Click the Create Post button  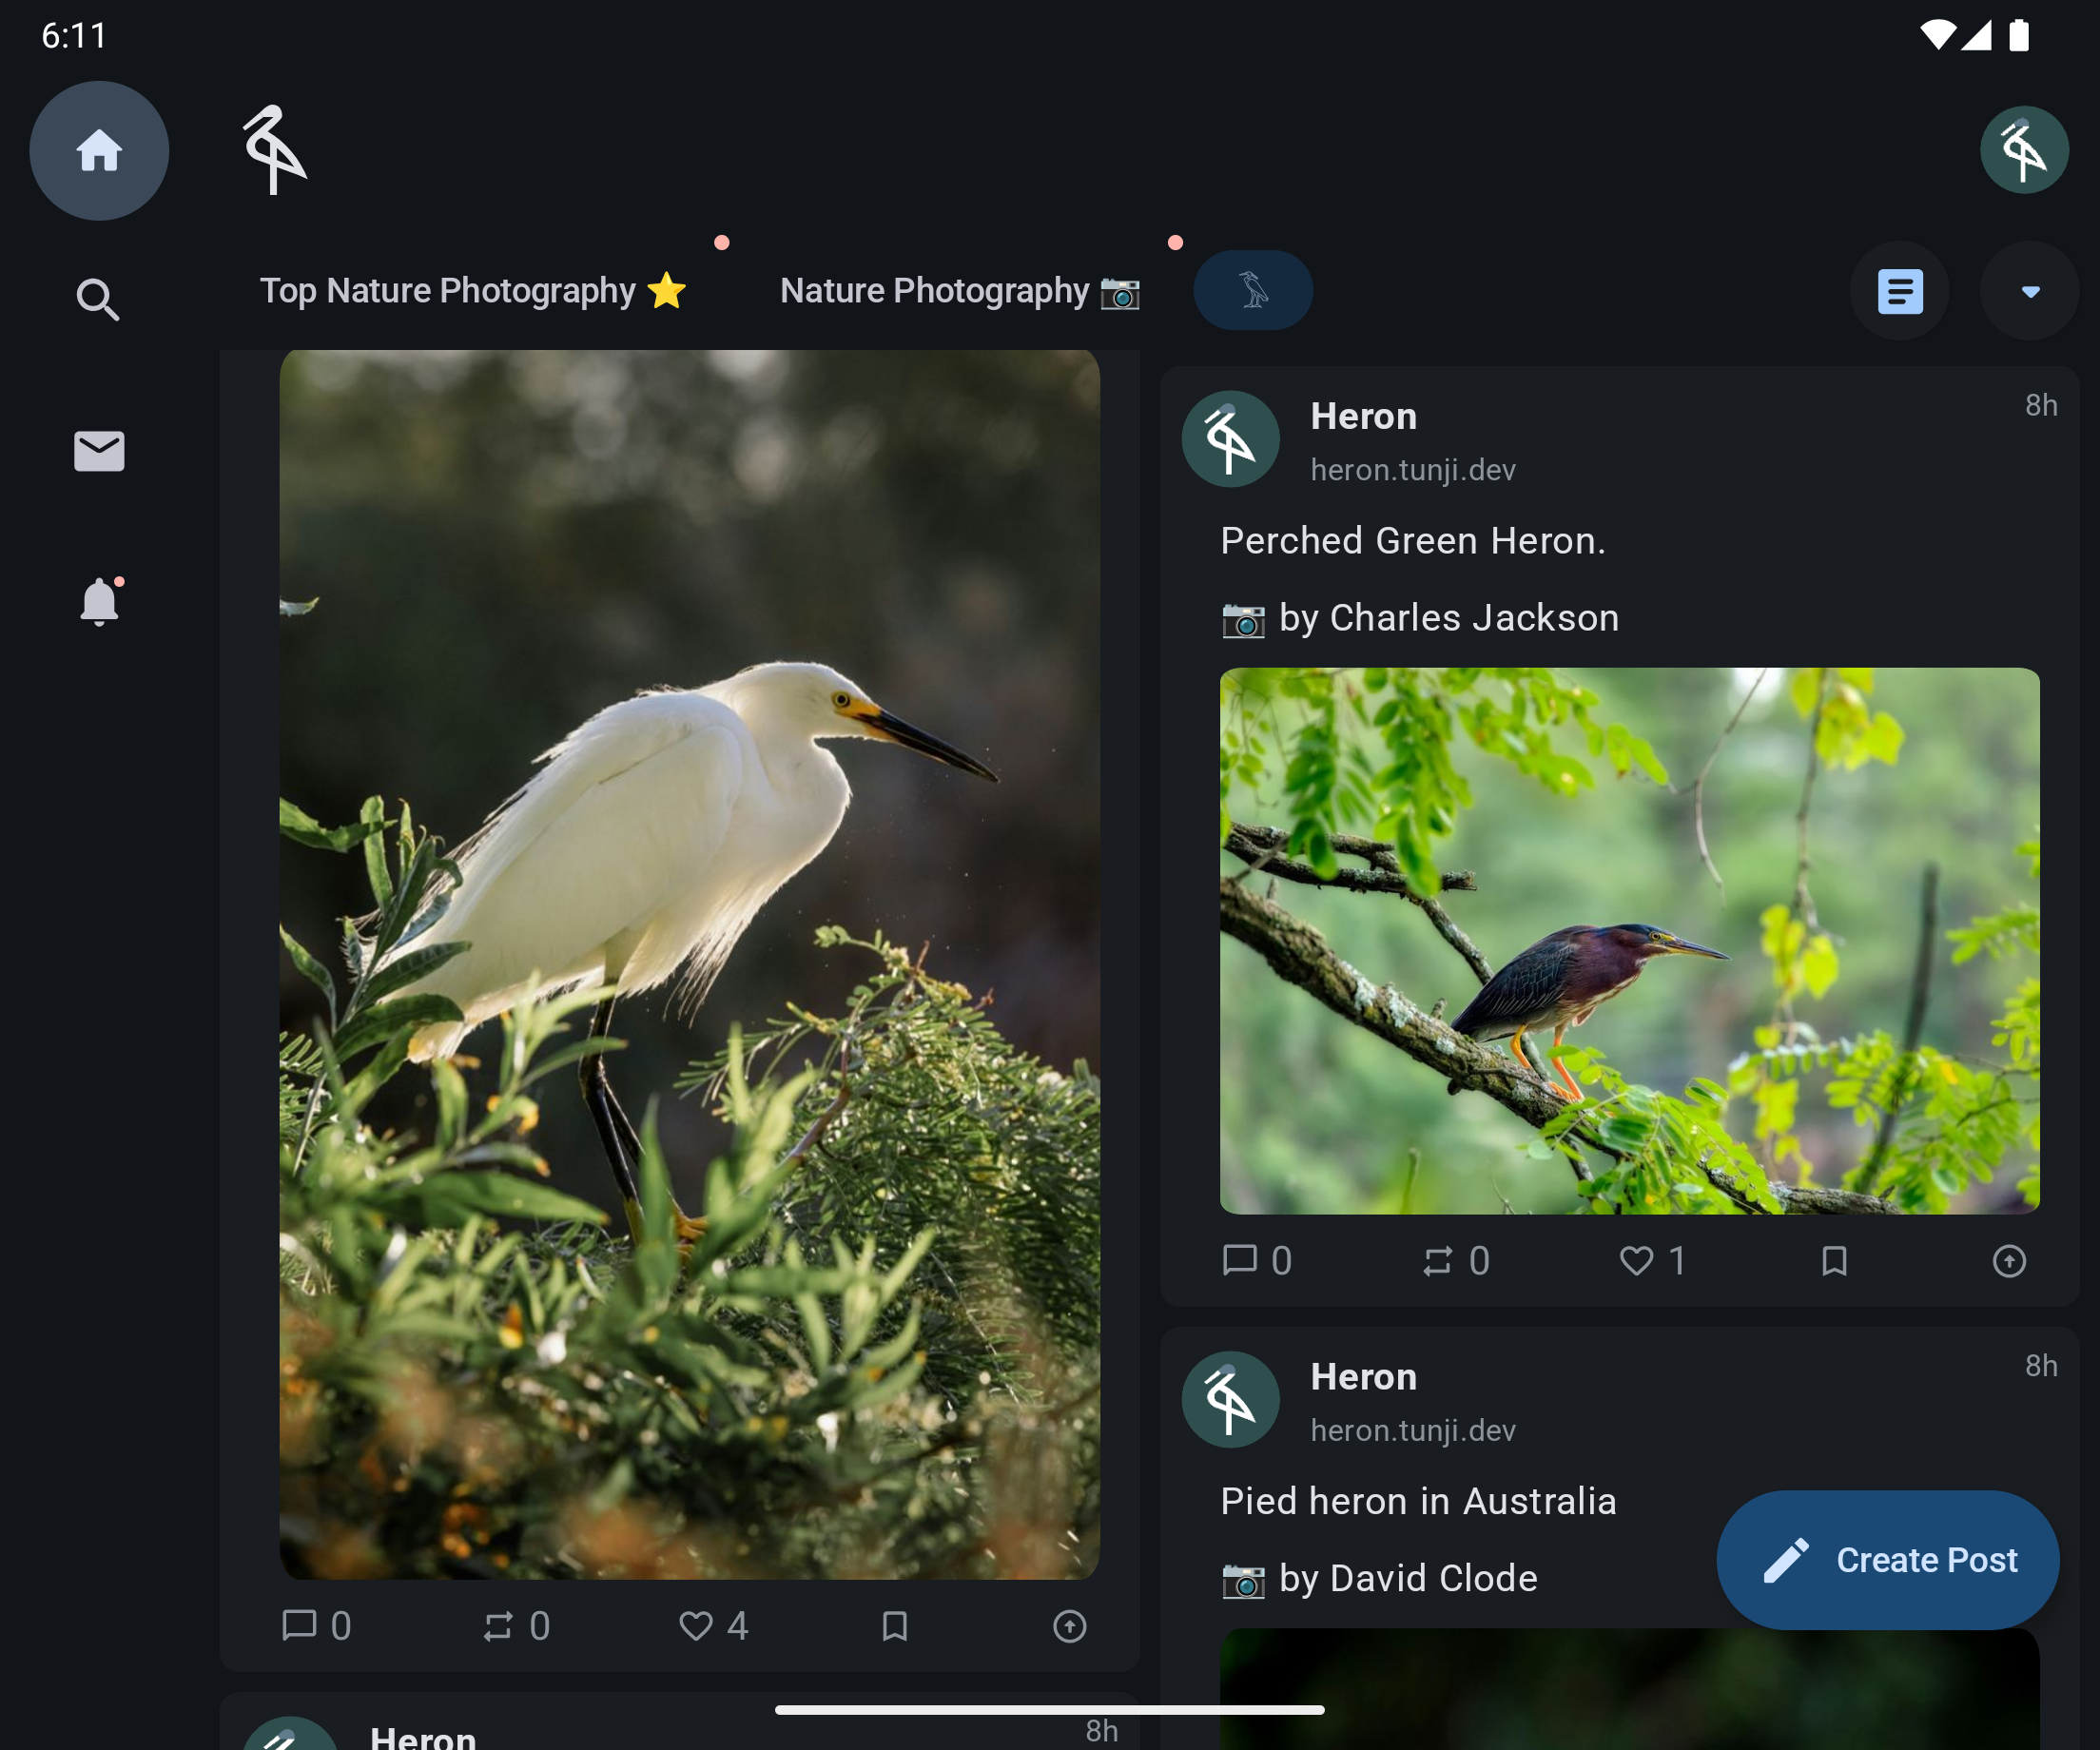coord(1886,1560)
